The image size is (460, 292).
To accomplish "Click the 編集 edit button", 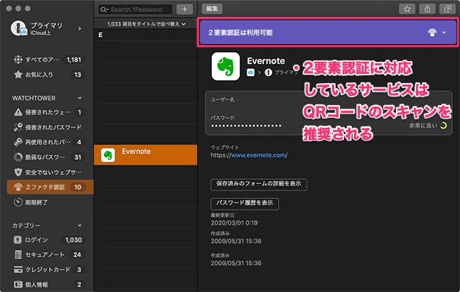I will [212, 9].
